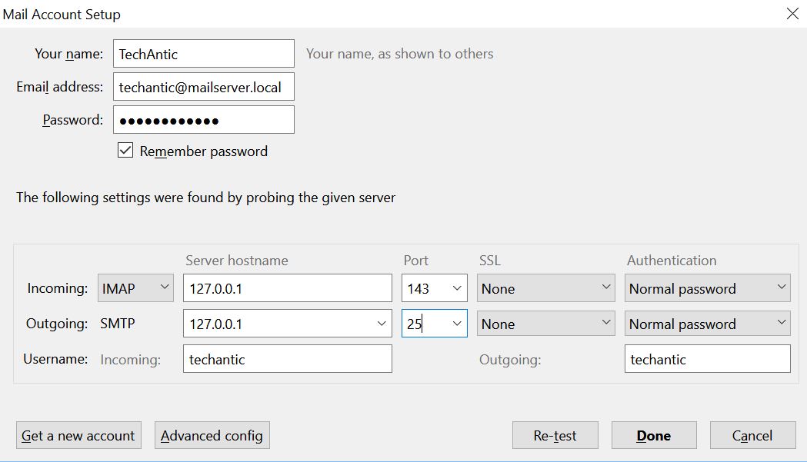Image resolution: width=807 pixels, height=462 pixels.
Task: Click the outgoing username field
Action: tap(707, 359)
